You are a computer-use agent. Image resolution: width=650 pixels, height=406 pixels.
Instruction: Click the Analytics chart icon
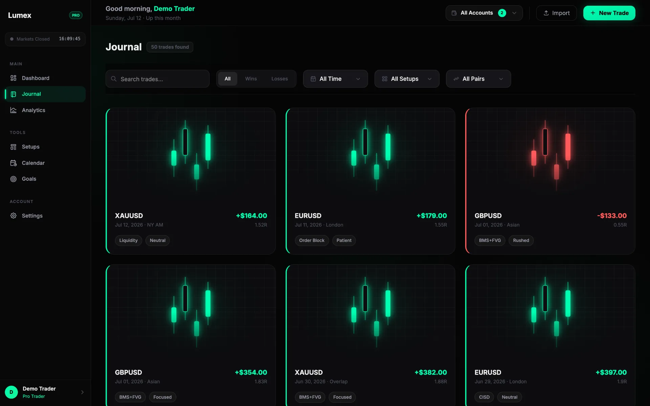tap(13, 110)
